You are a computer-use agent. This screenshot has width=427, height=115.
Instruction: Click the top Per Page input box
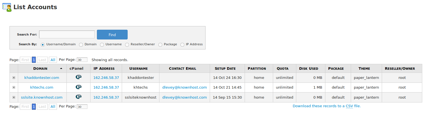coord(82,60)
